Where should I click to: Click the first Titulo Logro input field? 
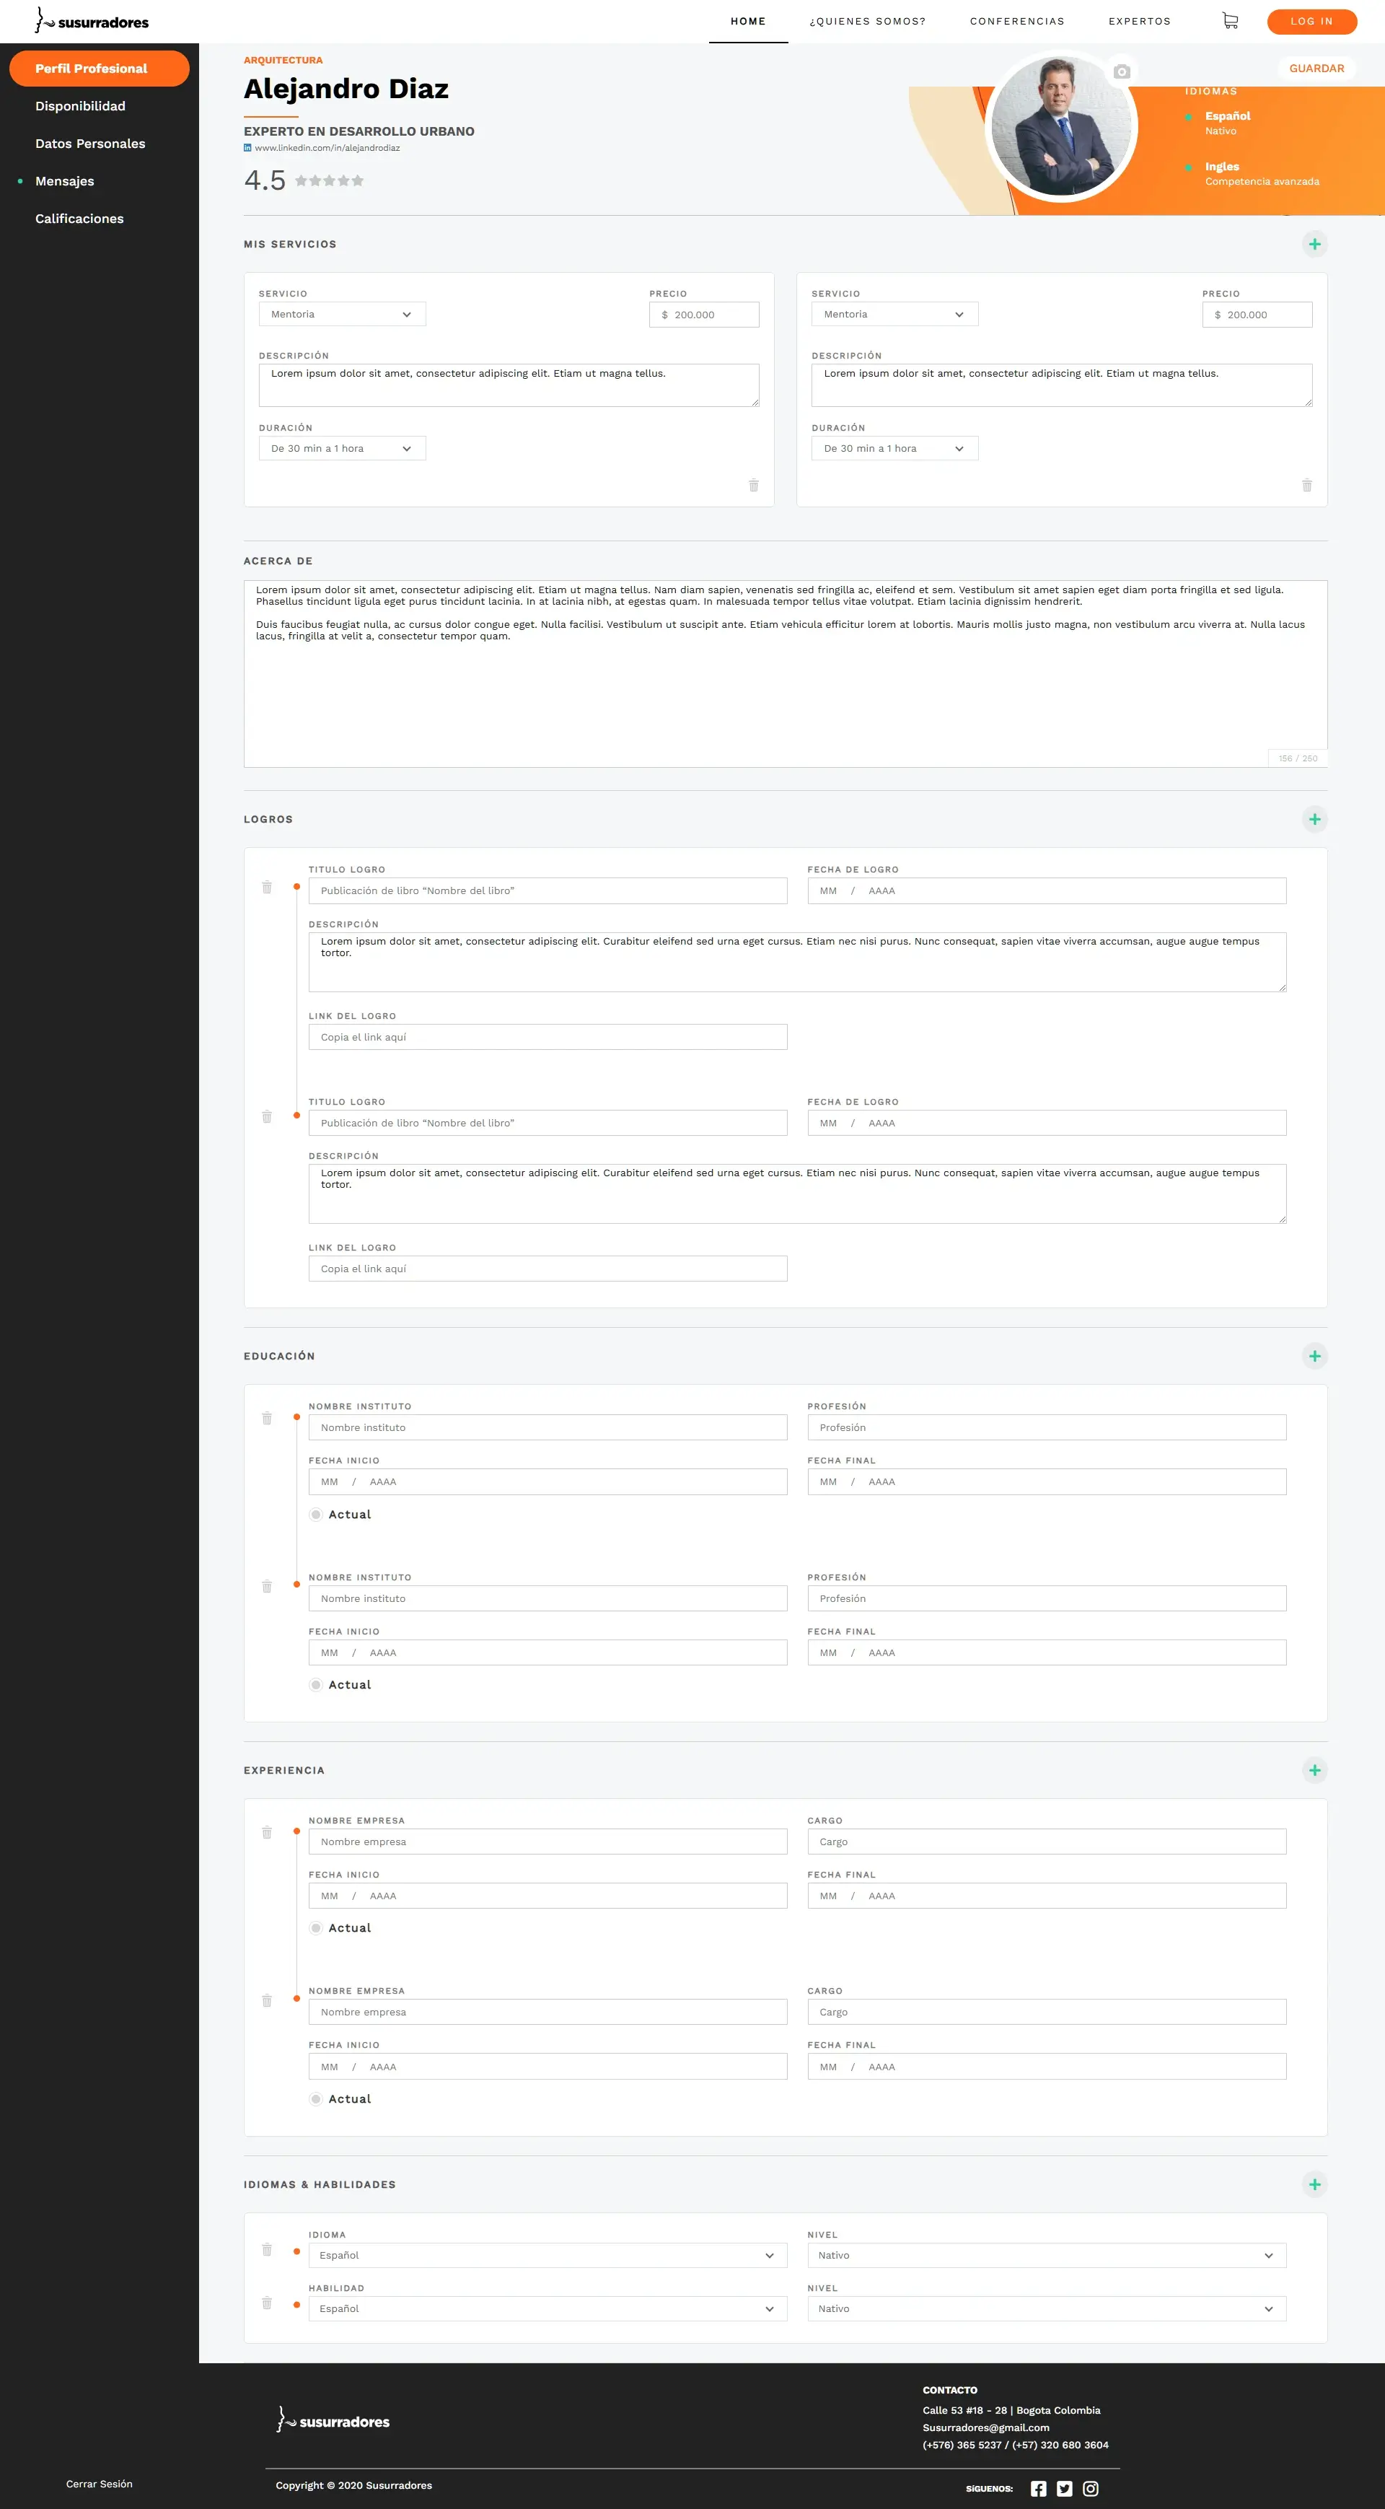(548, 891)
